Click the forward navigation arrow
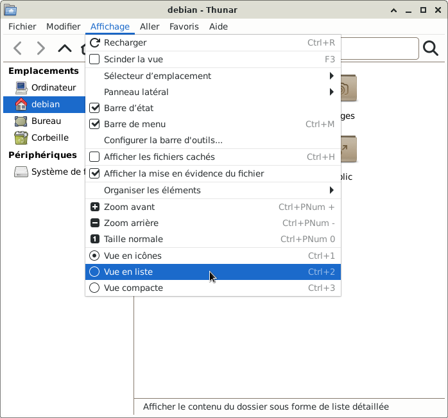 point(41,48)
